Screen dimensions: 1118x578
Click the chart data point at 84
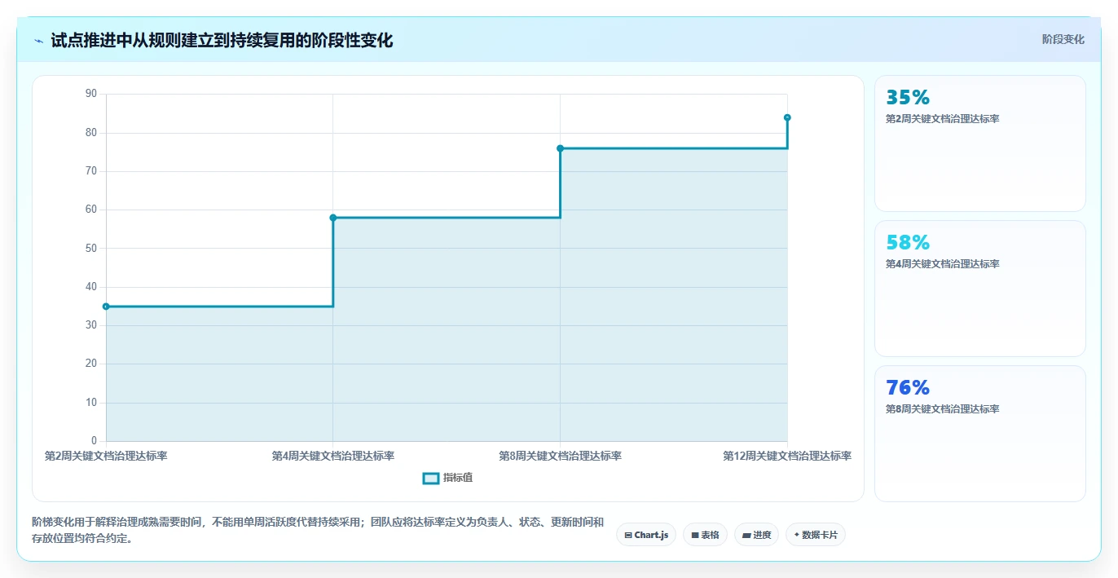click(787, 117)
